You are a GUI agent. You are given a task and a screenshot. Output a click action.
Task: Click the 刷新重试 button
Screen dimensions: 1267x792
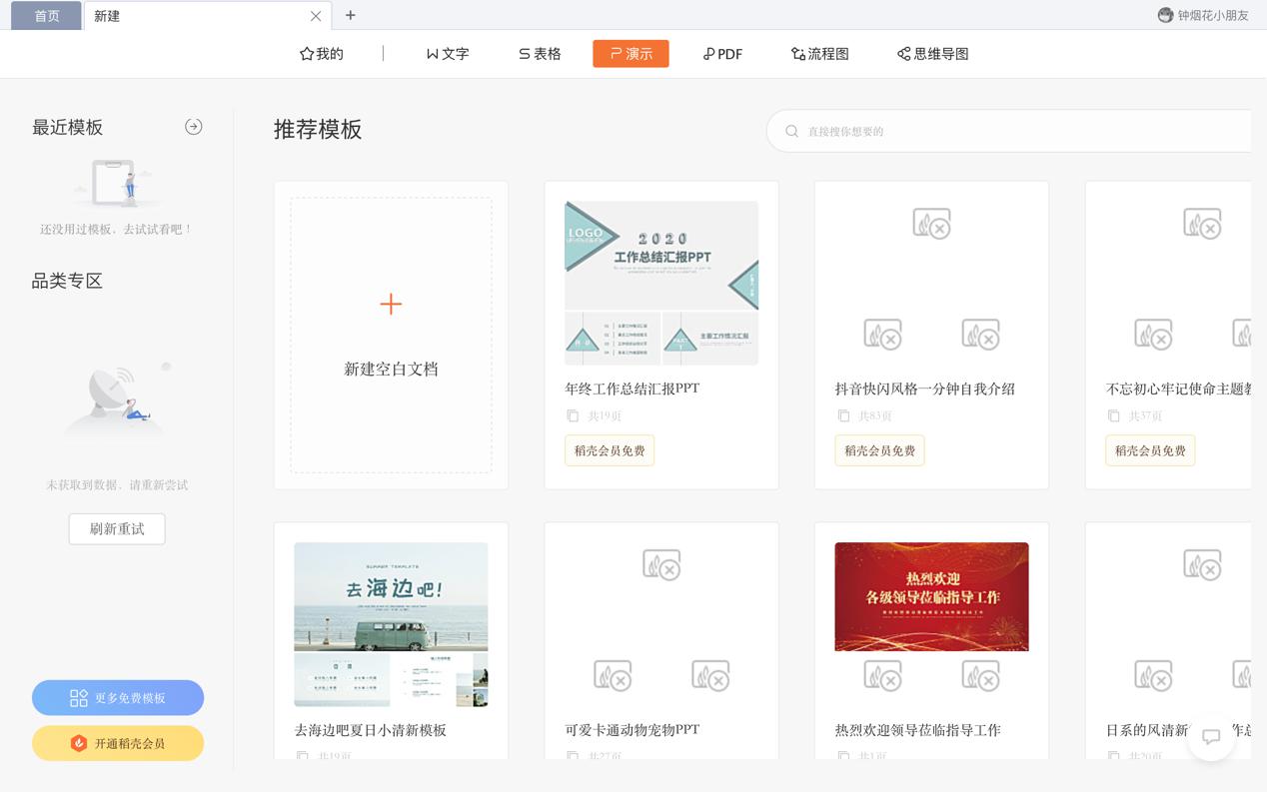click(117, 528)
